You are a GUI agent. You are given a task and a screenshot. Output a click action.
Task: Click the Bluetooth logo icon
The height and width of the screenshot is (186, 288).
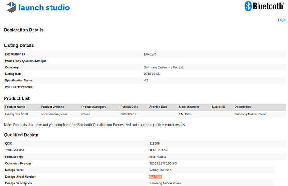(248, 6)
